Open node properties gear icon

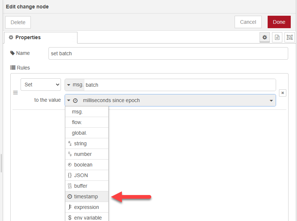tap(264, 37)
